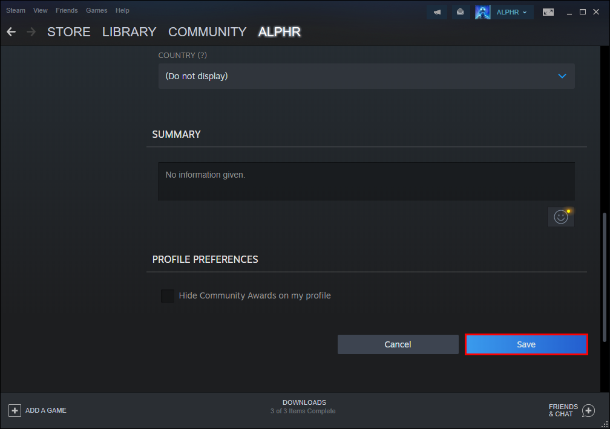Expand the ALPHR account dropdown
This screenshot has height=429, width=610.
tap(511, 12)
